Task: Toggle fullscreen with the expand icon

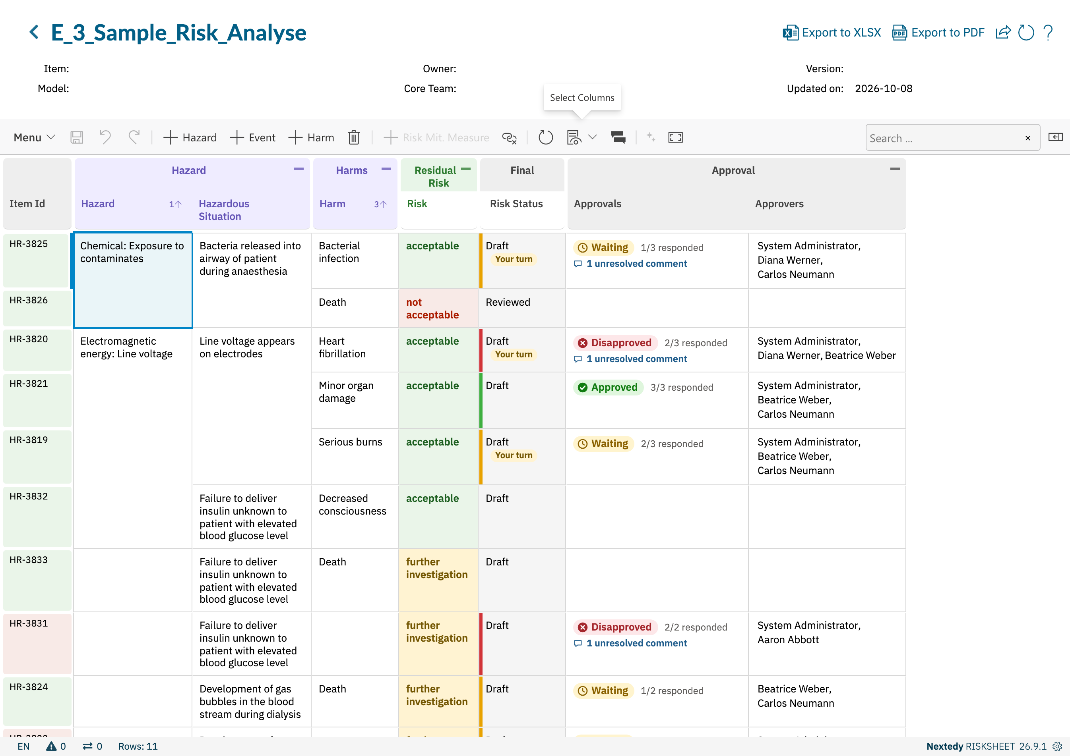Action: [675, 137]
